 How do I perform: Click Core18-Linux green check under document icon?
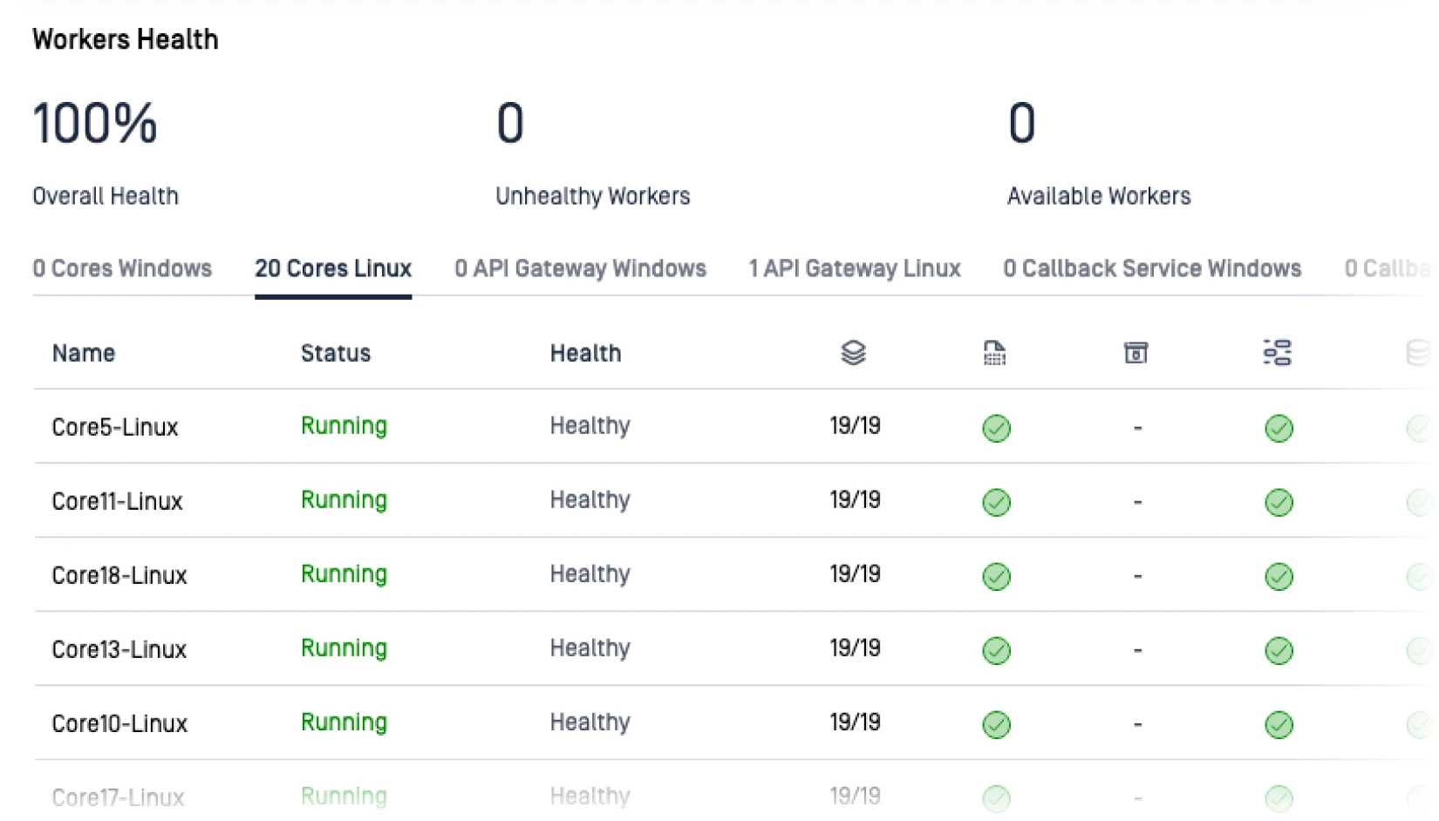coord(996,576)
